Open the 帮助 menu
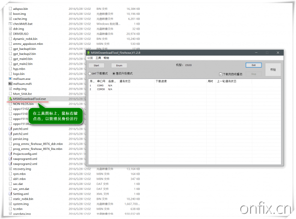Viewport: 296px width, 219px height. [x=107, y=58]
